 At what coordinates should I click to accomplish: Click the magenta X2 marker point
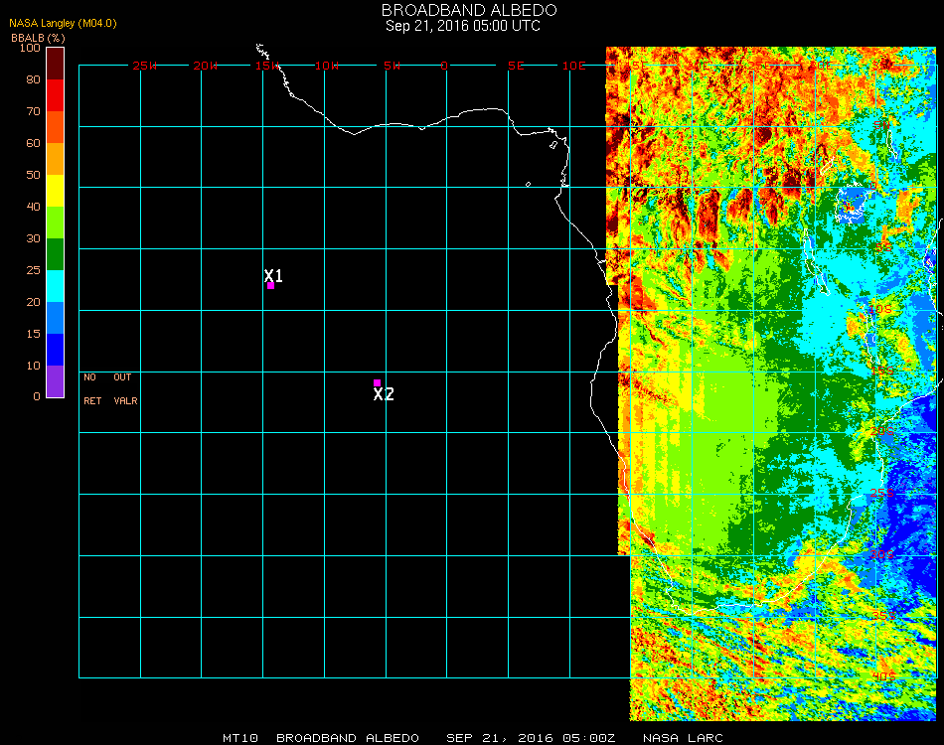pos(377,382)
